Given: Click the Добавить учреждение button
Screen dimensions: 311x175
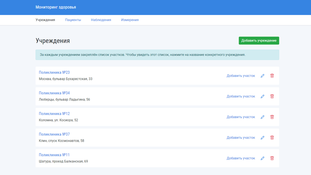Looking at the screenshot, I should coord(259,40).
